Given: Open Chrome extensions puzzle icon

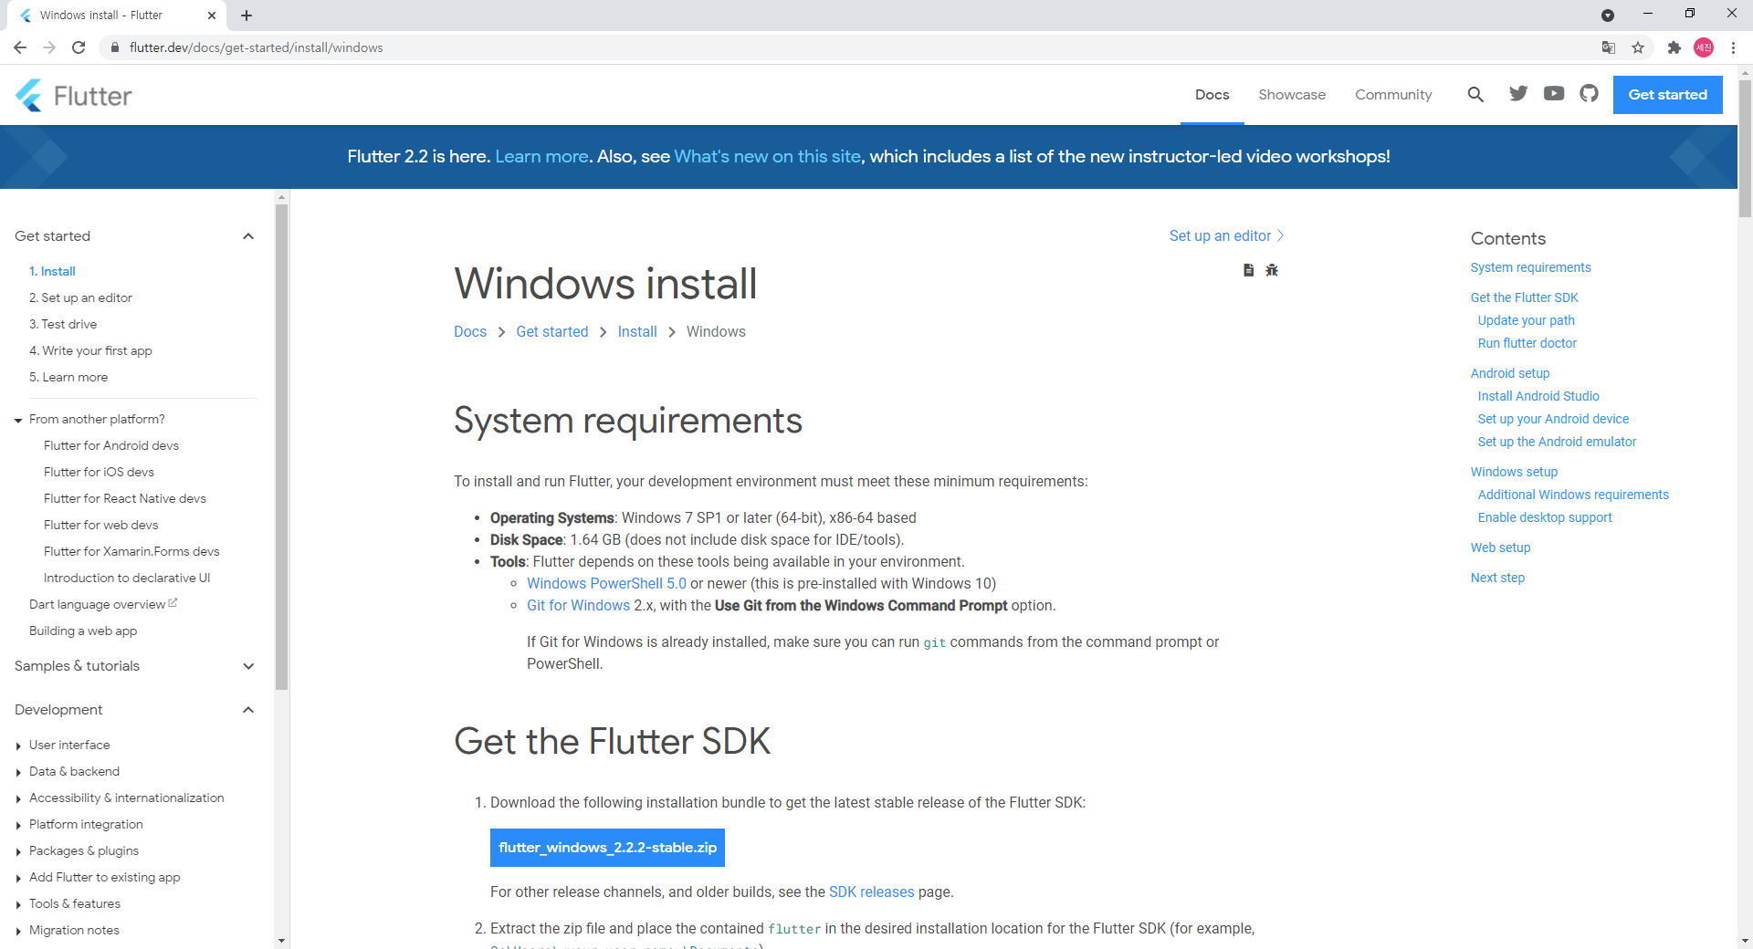Looking at the screenshot, I should point(1674,47).
